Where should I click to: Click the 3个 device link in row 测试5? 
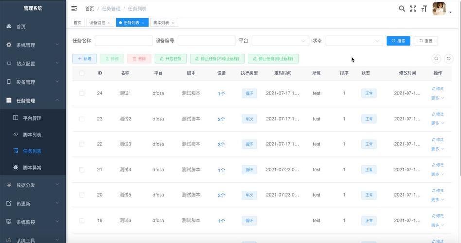221,195
